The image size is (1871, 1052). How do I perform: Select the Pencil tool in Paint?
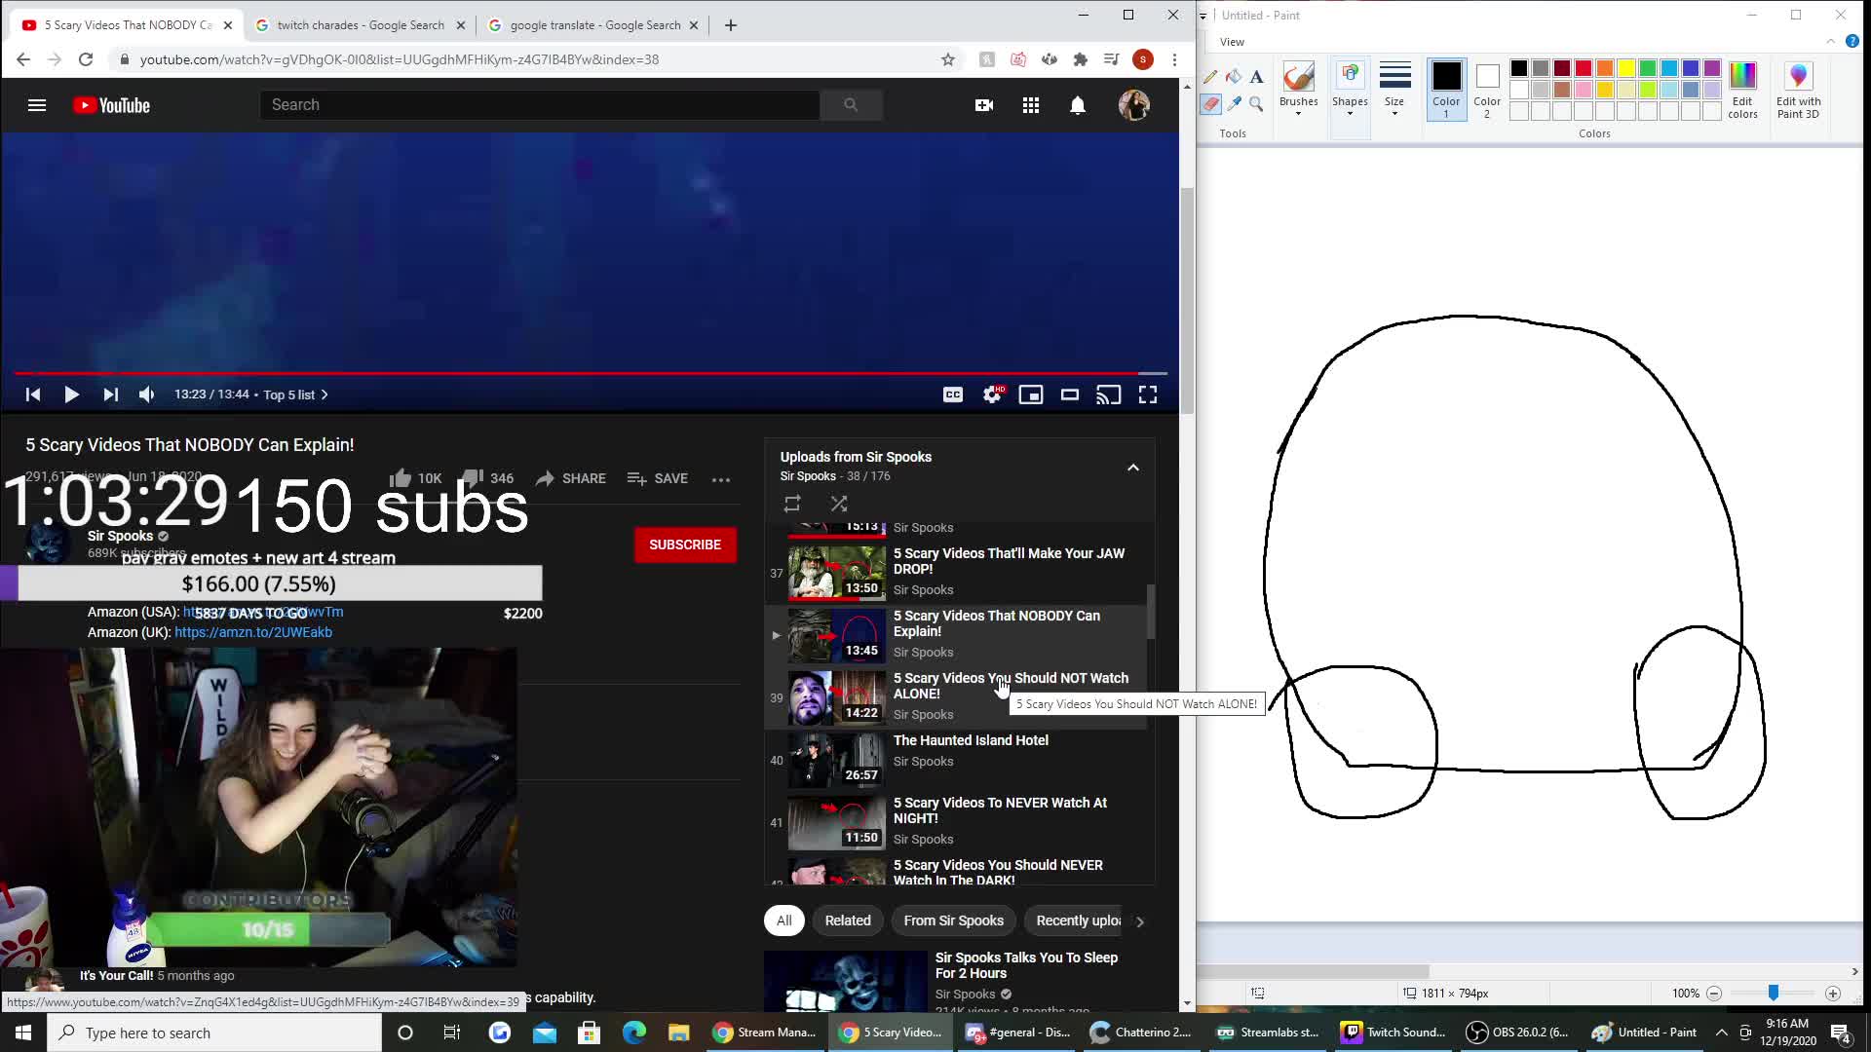1210,77
